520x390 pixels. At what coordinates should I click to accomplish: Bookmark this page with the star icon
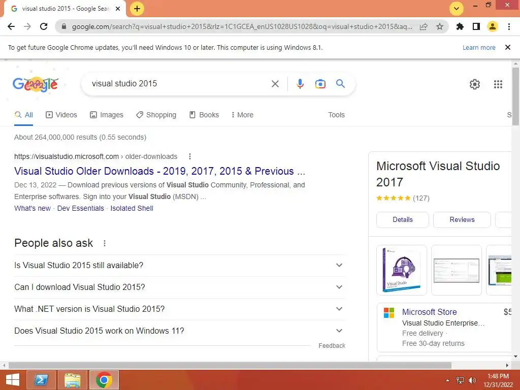point(440,26)
